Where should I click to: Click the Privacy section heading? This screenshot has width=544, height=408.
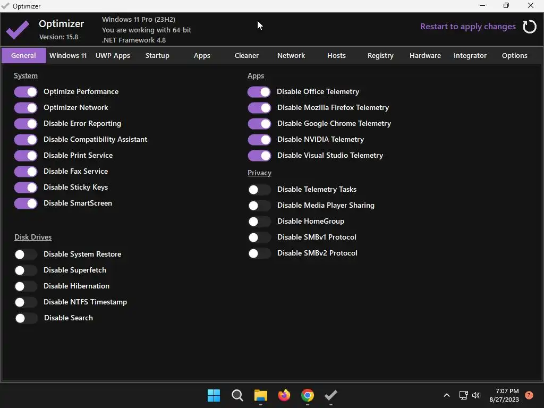[259, 173]
